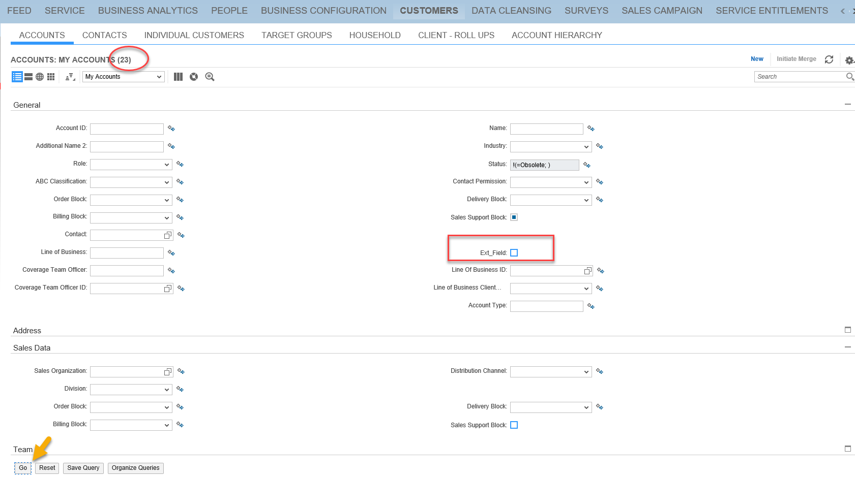The width and height of the screenshot is (855, 477).
Task: Collapse the General section
Action: tap(847, 104)
